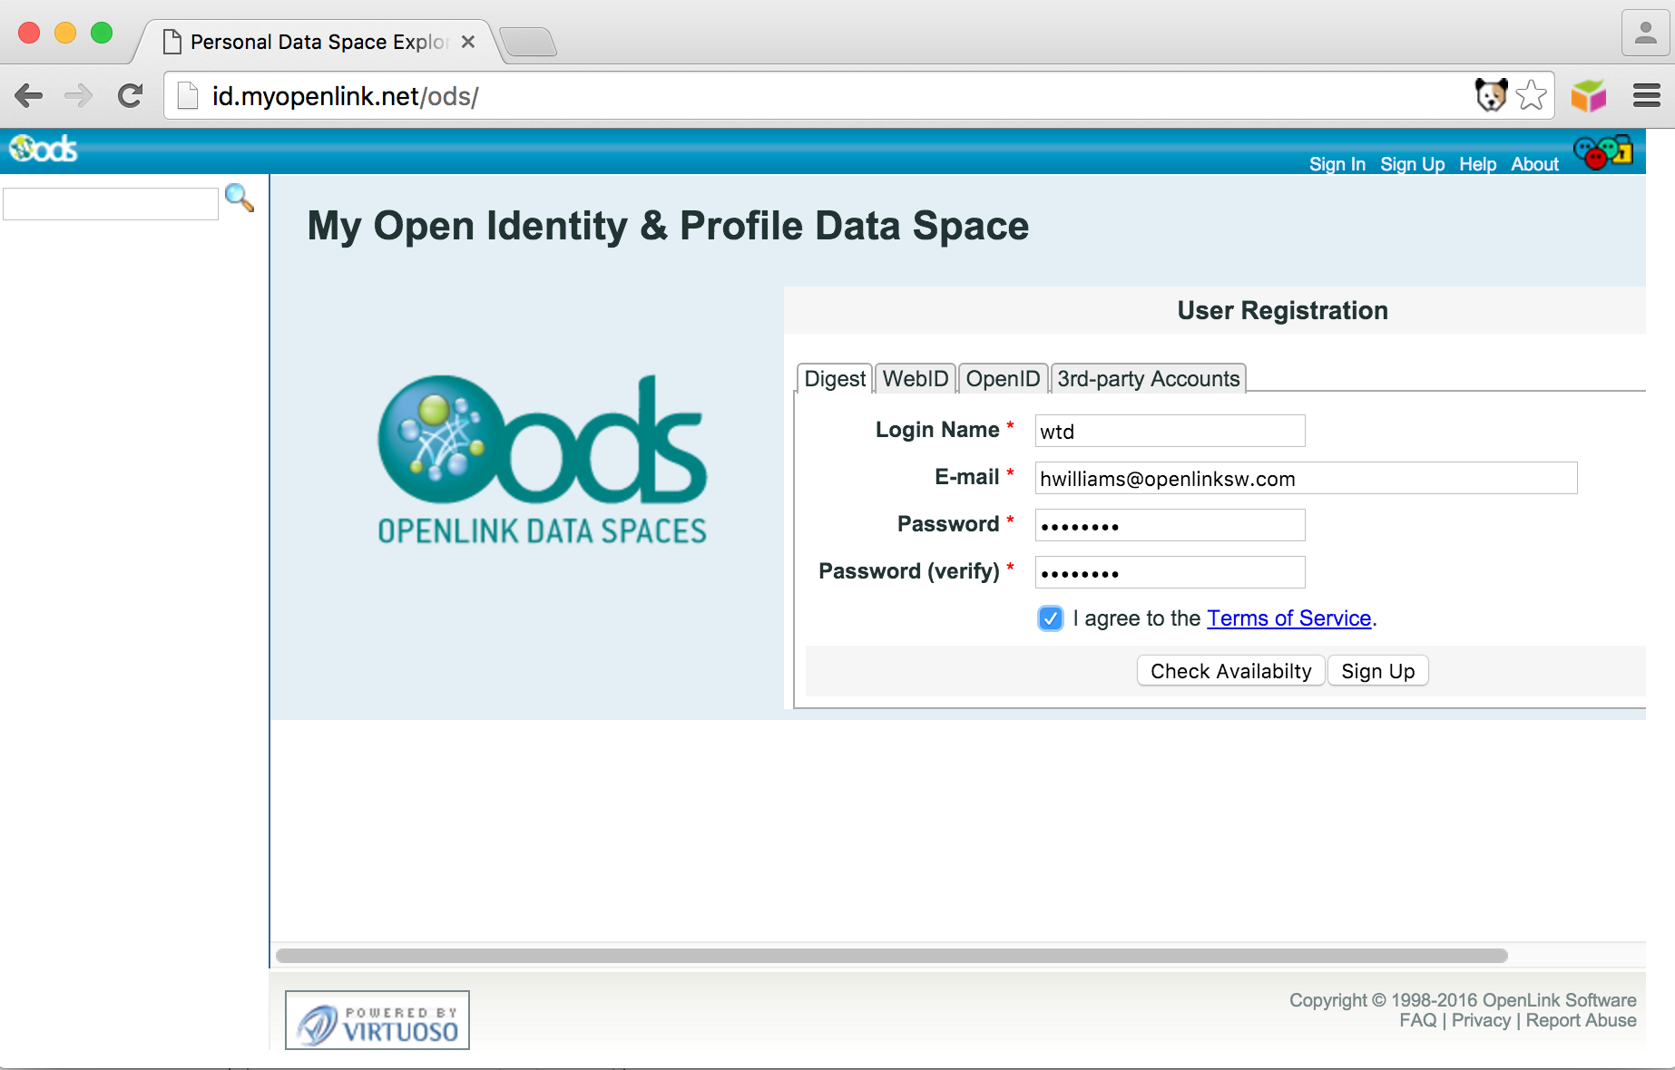Screen dimensions: 1675x1070
Task: Bookmark page with the star icon
Action: 1532,95
